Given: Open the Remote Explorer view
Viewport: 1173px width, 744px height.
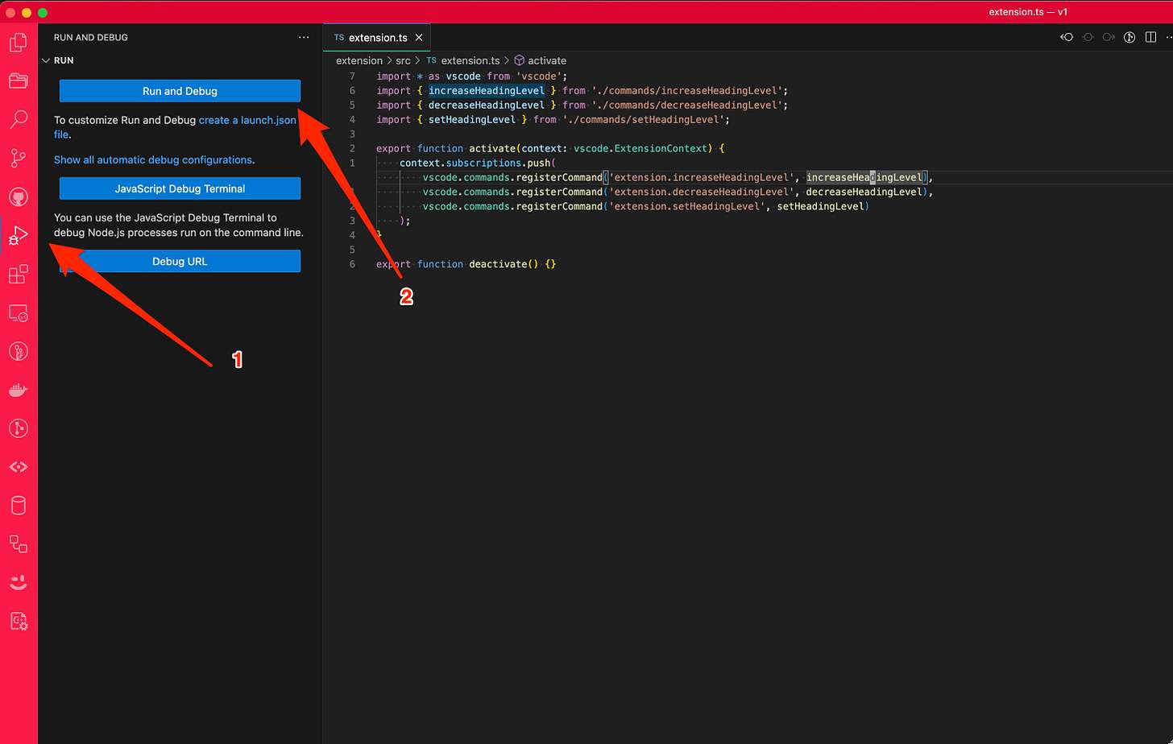Looking at the screenshot, I should click(18, 312).
